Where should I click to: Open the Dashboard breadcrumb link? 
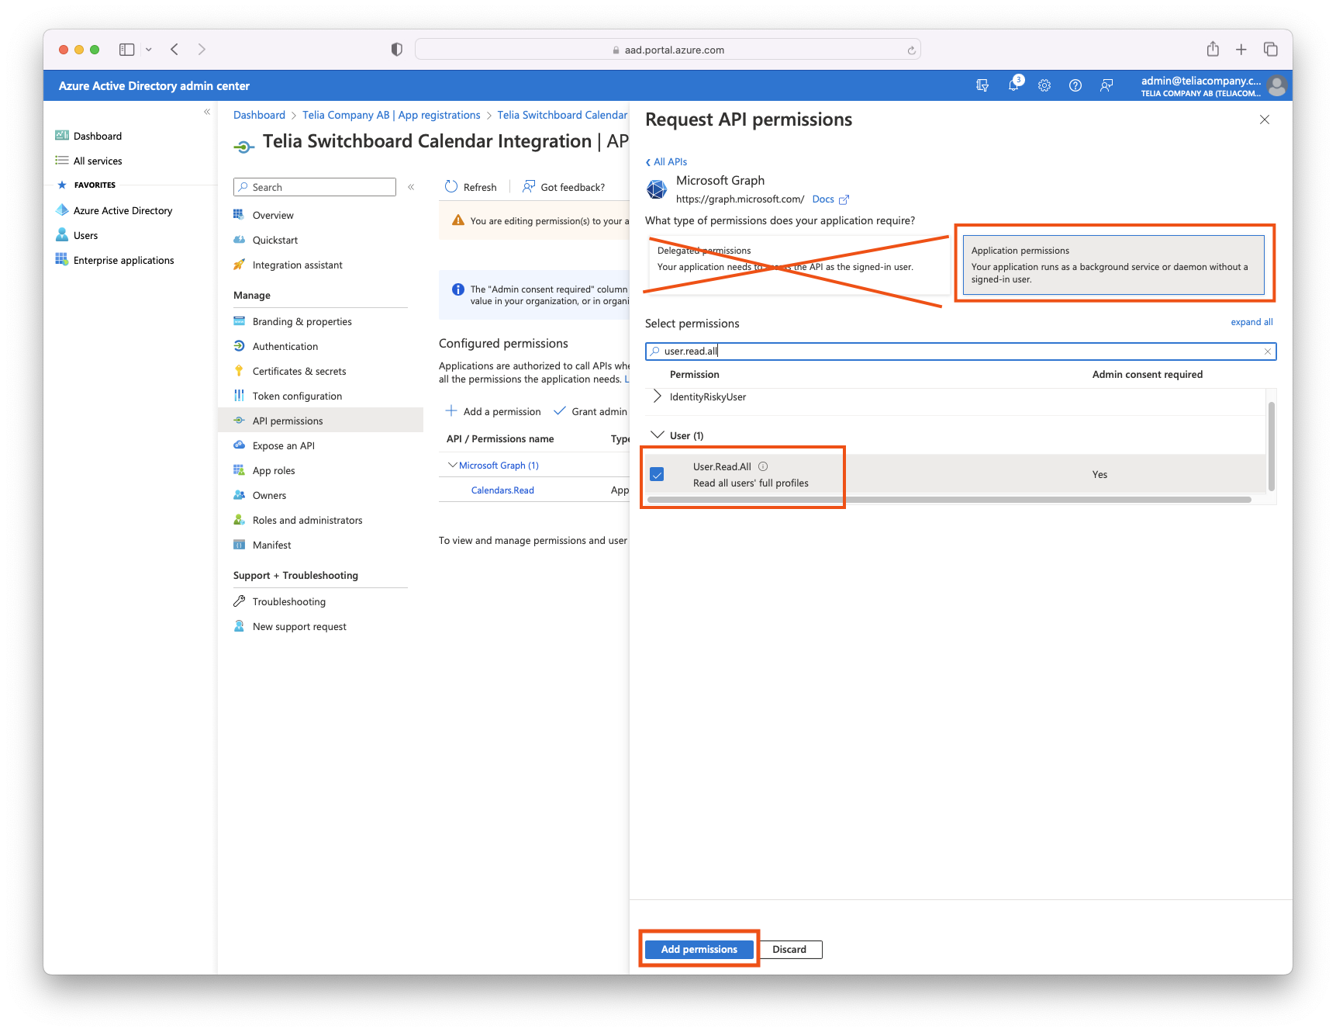click(x=259, y=115)
